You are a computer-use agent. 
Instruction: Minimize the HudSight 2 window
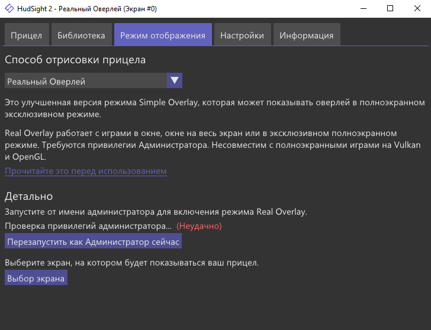click(x=364, y=8)
